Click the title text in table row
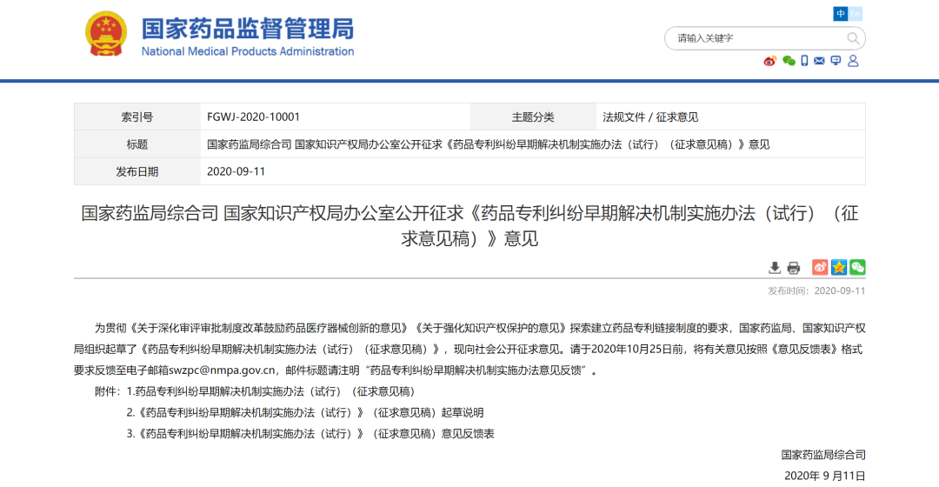This screenshot has height=487, width=939. (x=488, y=144)
